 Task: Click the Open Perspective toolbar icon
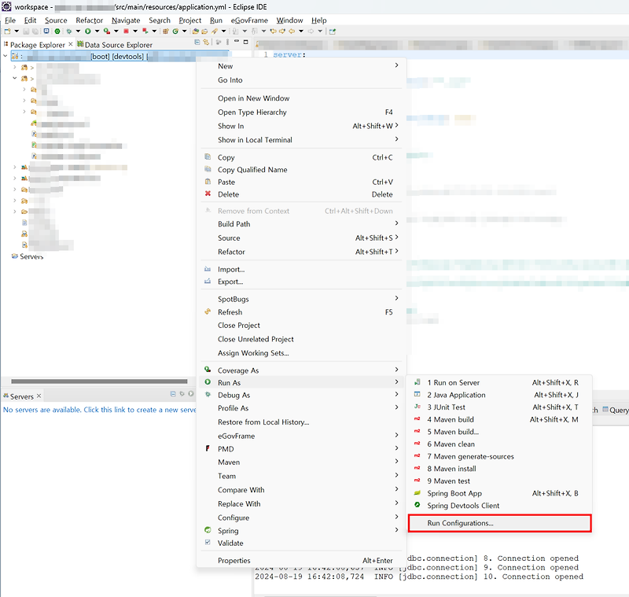point(332,31)
